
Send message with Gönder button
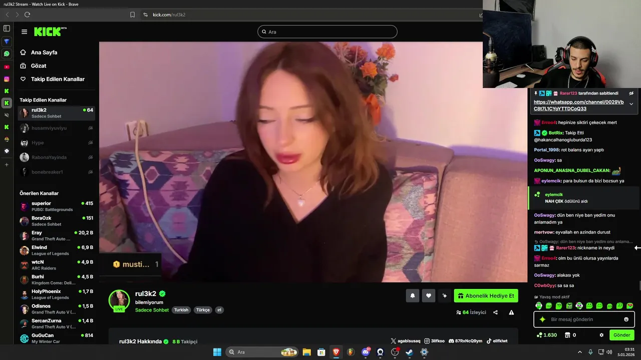click(622, 335)
